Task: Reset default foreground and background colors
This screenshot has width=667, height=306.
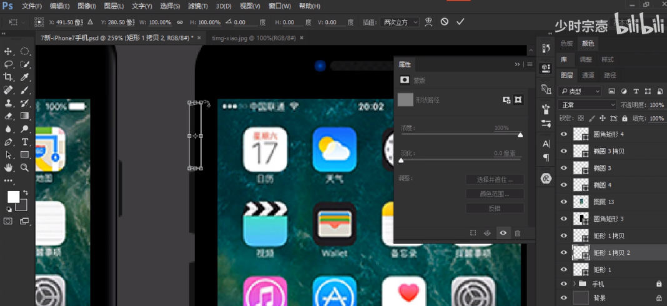Action: click(x=9, y=209)
